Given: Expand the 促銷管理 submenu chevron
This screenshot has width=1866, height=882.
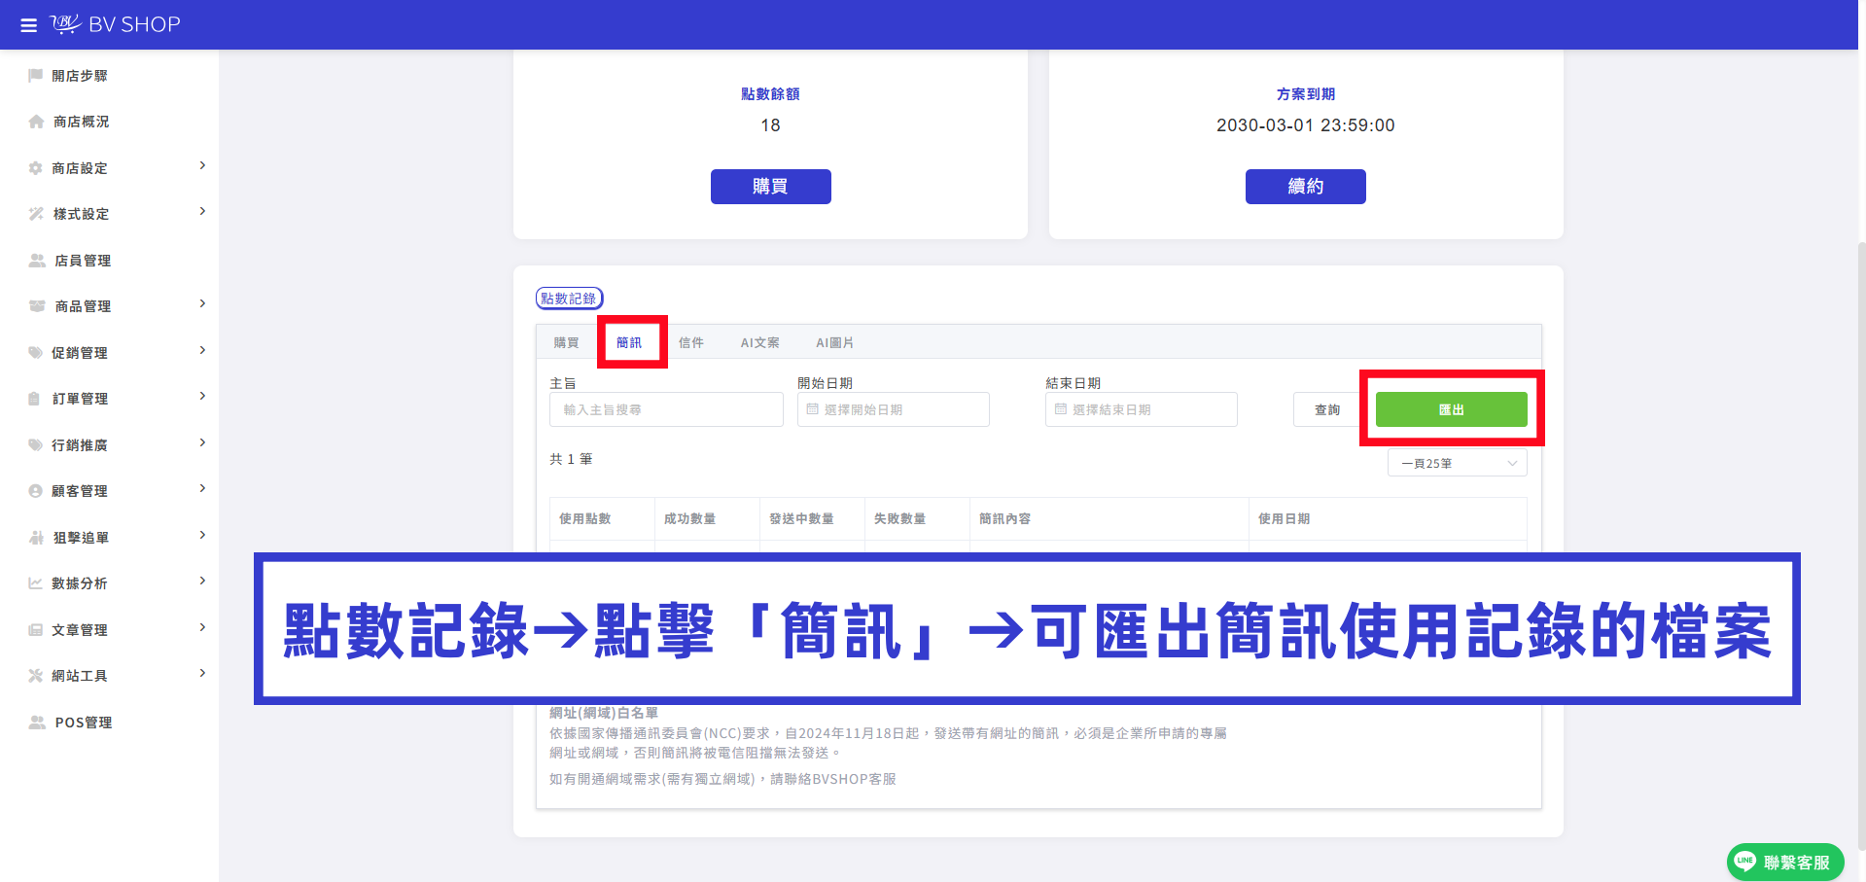Looking at the screenshot, I should coord(202,351).
